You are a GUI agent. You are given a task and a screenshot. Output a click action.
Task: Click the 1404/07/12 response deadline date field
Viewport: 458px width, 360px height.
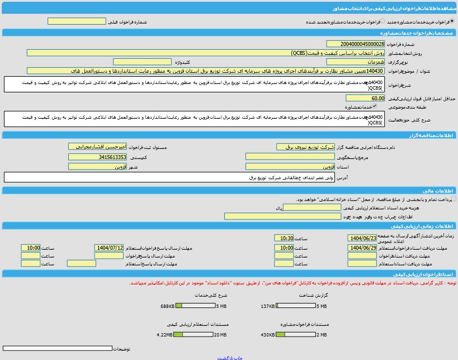pyautogui.click(x=109, y=247)
